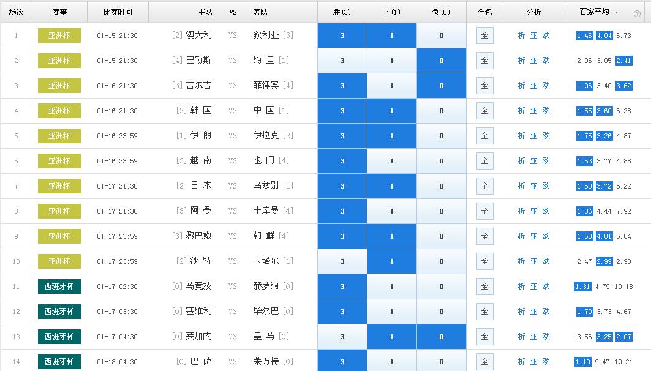The width and height of the screenshot is (651, 371).
Task: Open 欧 link for 黎巴嫩 vs 朝鲜
Action: pos(546,236)
